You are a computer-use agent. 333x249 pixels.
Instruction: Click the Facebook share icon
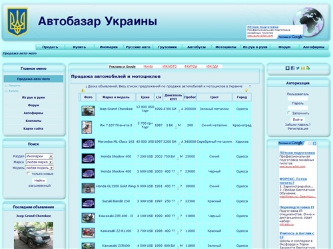point(292,68)
